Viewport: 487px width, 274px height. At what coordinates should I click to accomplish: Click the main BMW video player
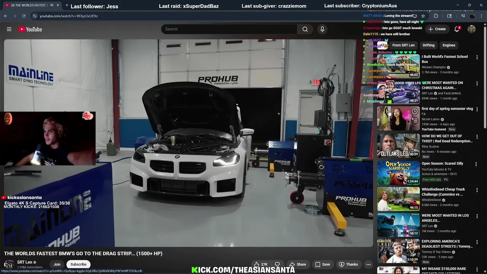coord(188,143)
